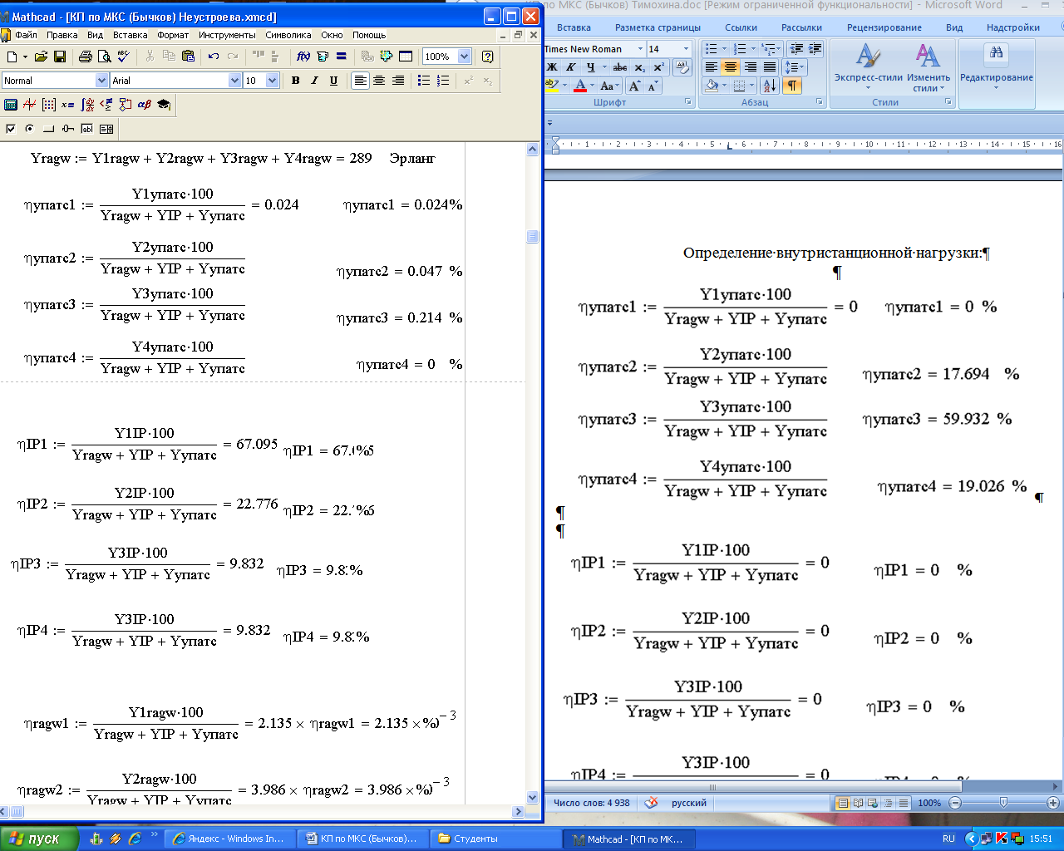Click the пуск Start button
This screenshot has width=1064, height=851.
(x=39, y=839)
